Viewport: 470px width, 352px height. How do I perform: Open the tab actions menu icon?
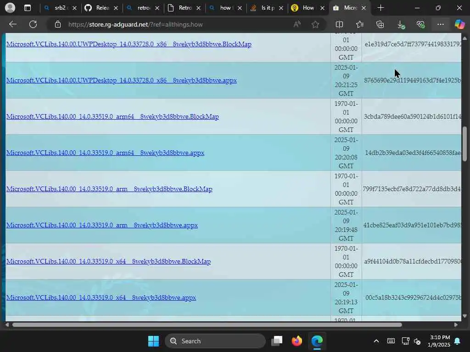coord(27,8)
